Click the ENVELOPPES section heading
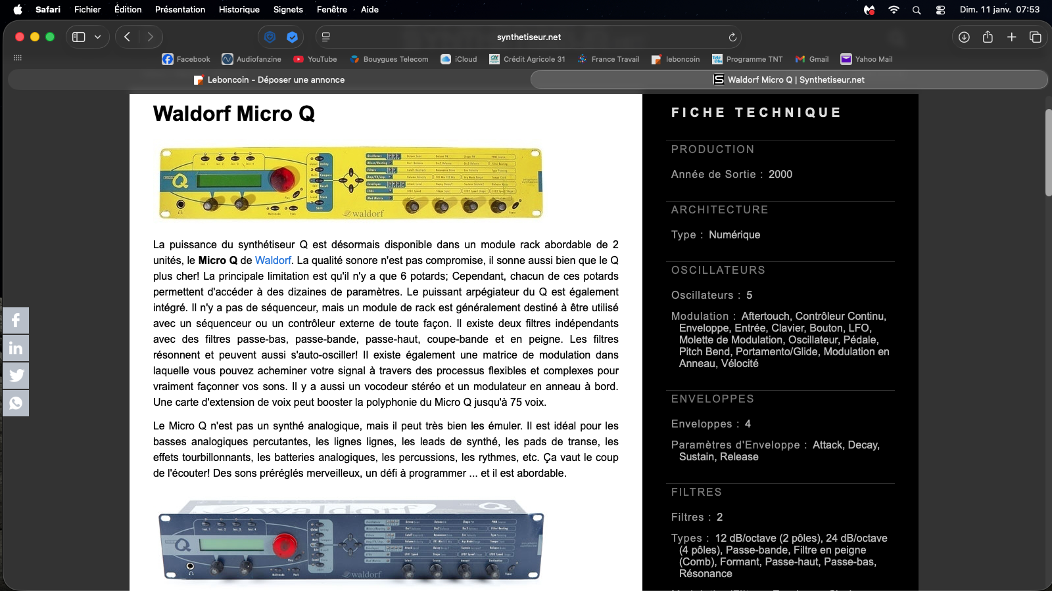The height and width of the screenshot is (591, 1052). (713, 399)
